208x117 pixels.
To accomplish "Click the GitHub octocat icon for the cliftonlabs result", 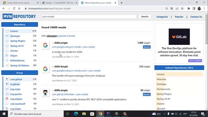I will [x=45, y=93].
